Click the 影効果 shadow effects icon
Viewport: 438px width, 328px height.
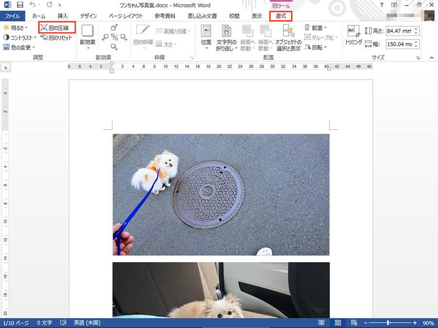(x=88, y=31)
